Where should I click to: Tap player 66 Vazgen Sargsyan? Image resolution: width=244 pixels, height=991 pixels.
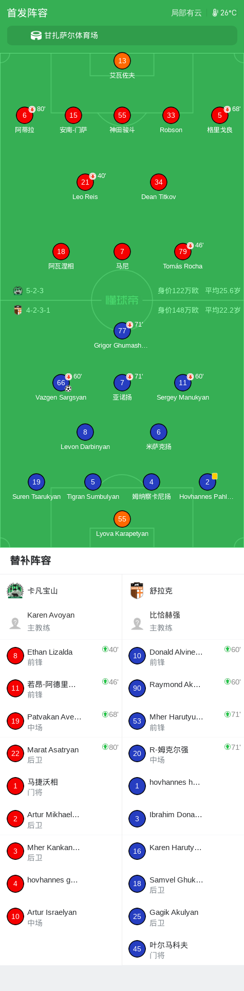61,388
